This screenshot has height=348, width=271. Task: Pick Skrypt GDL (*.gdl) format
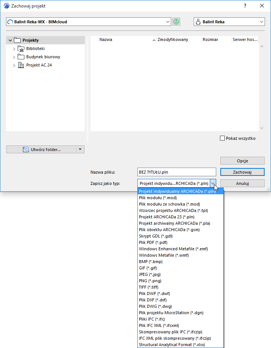181,236
